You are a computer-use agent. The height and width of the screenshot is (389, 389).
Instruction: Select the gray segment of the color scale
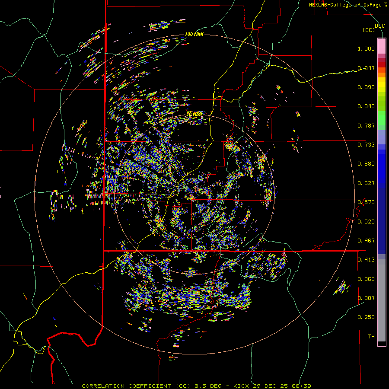(x=382, y=300)
